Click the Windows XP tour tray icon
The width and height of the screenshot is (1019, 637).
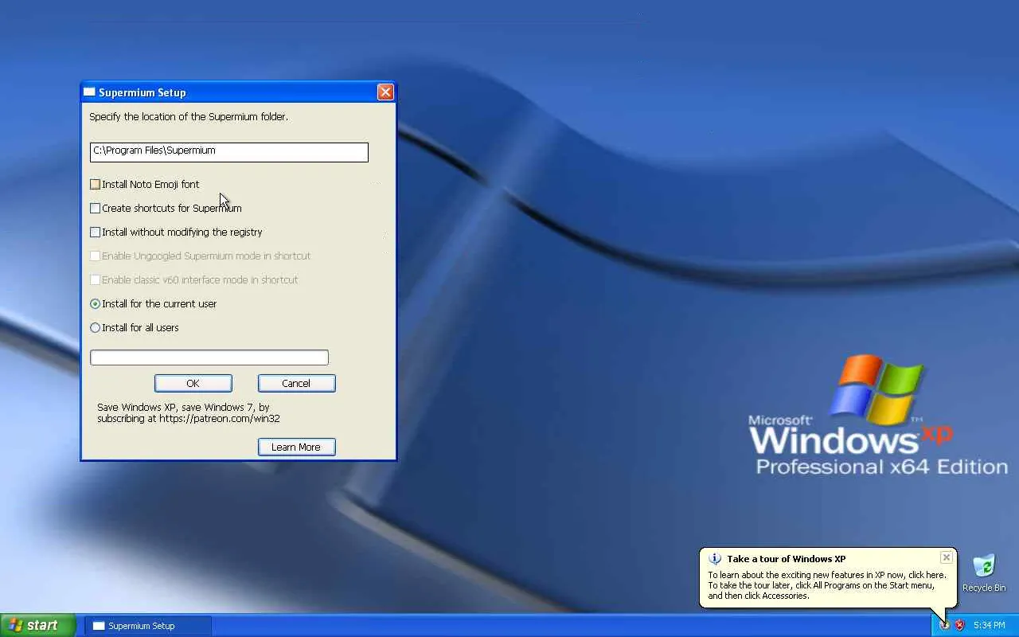click(944, 625)
